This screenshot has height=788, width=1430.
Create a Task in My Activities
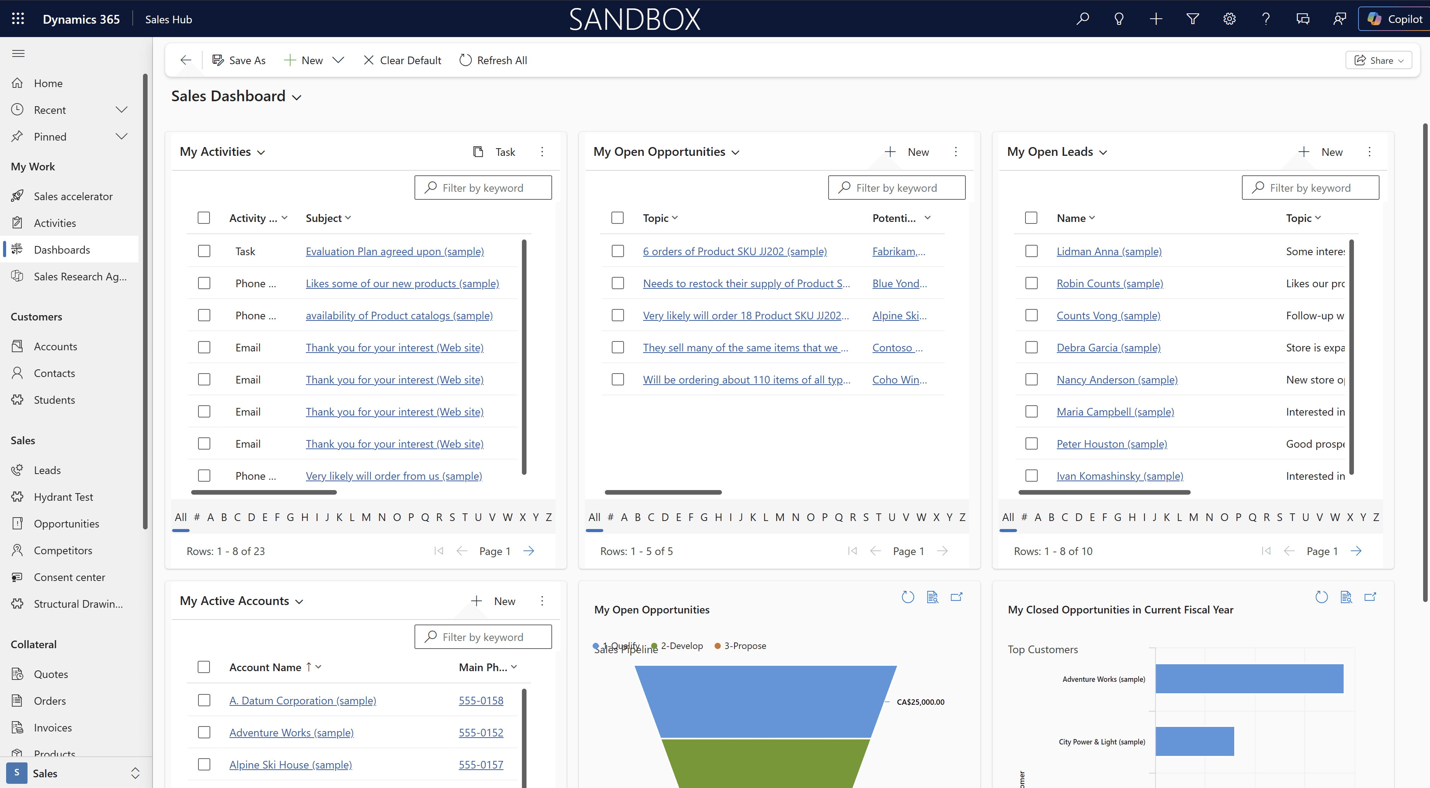tap(494, 152)
